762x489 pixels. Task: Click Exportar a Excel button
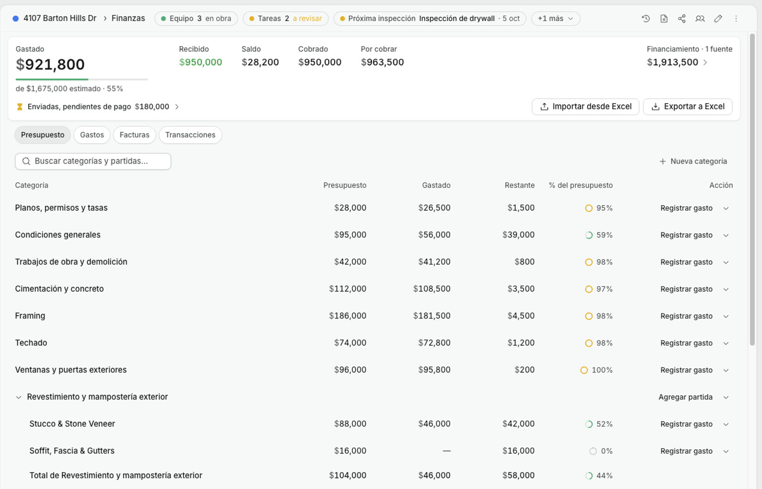(x=688, y=107)
